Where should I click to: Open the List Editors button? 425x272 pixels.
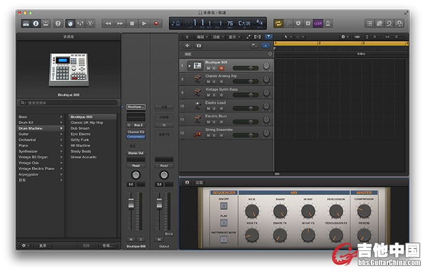click(369, 24)
